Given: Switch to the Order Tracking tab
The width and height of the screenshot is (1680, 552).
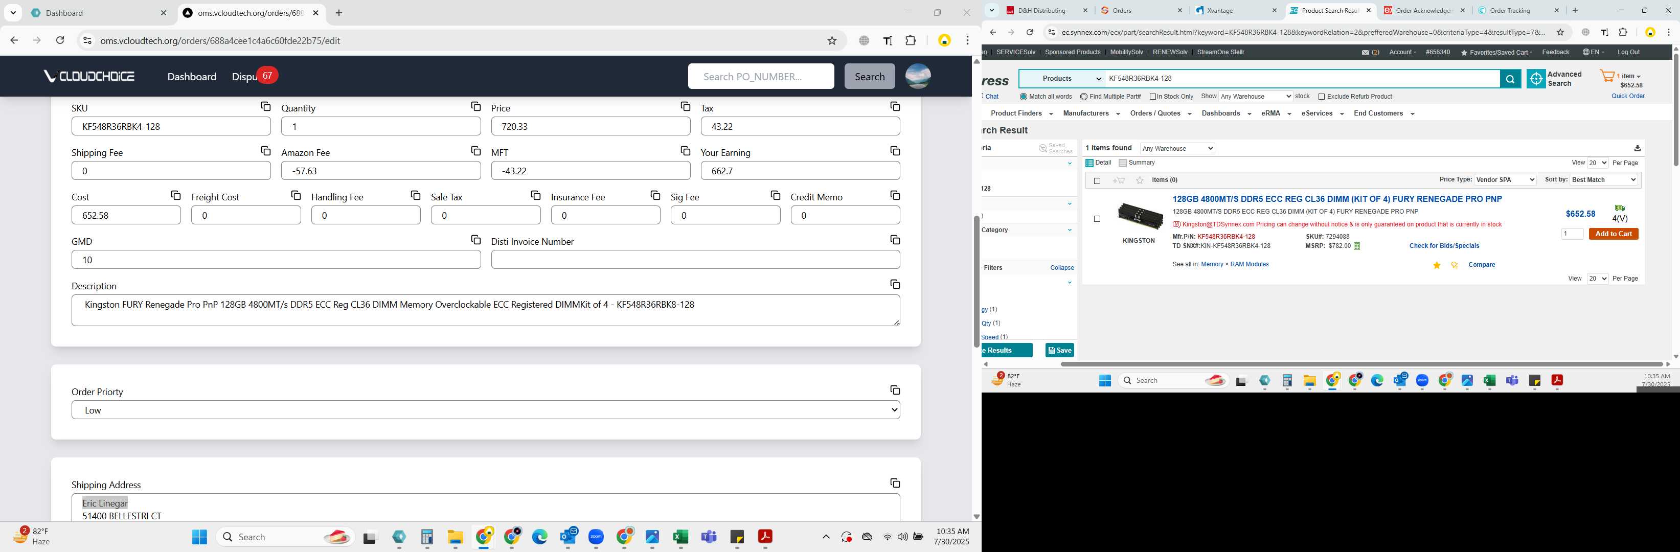Looking at the screenshot, I should pyautogui.click(x=1517, y=10).
